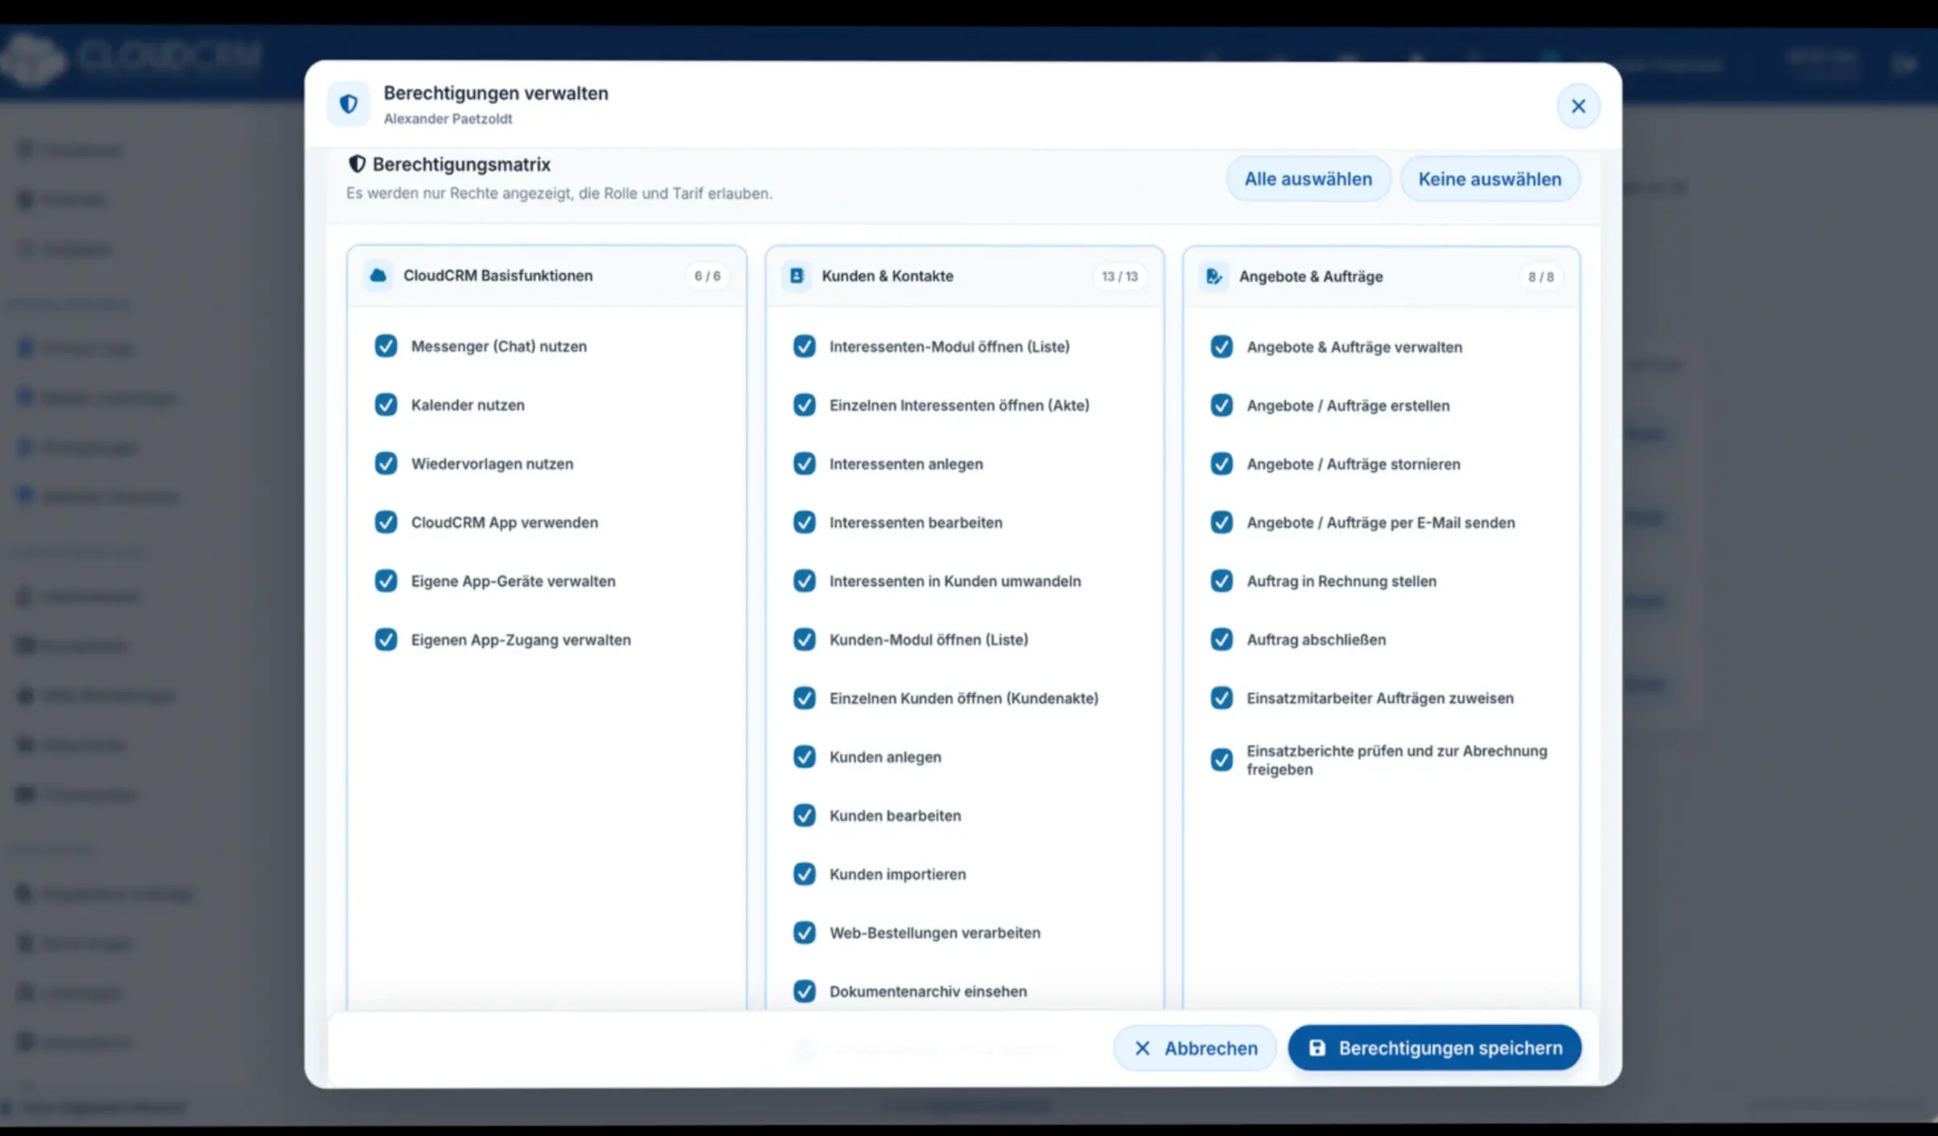
Task: Disable CloudCRM App verwenden permission
Action: [x=386, y=522]
